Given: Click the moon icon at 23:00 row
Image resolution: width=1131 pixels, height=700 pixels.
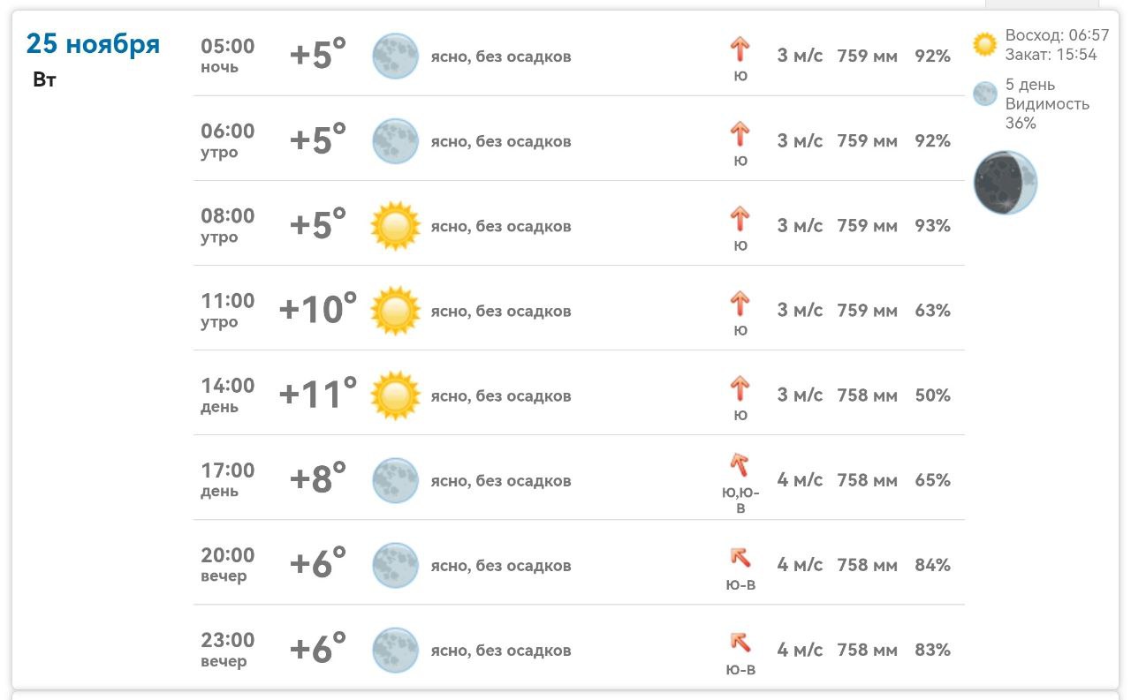Looking at the screenshot, I should (x=395, y=650).
